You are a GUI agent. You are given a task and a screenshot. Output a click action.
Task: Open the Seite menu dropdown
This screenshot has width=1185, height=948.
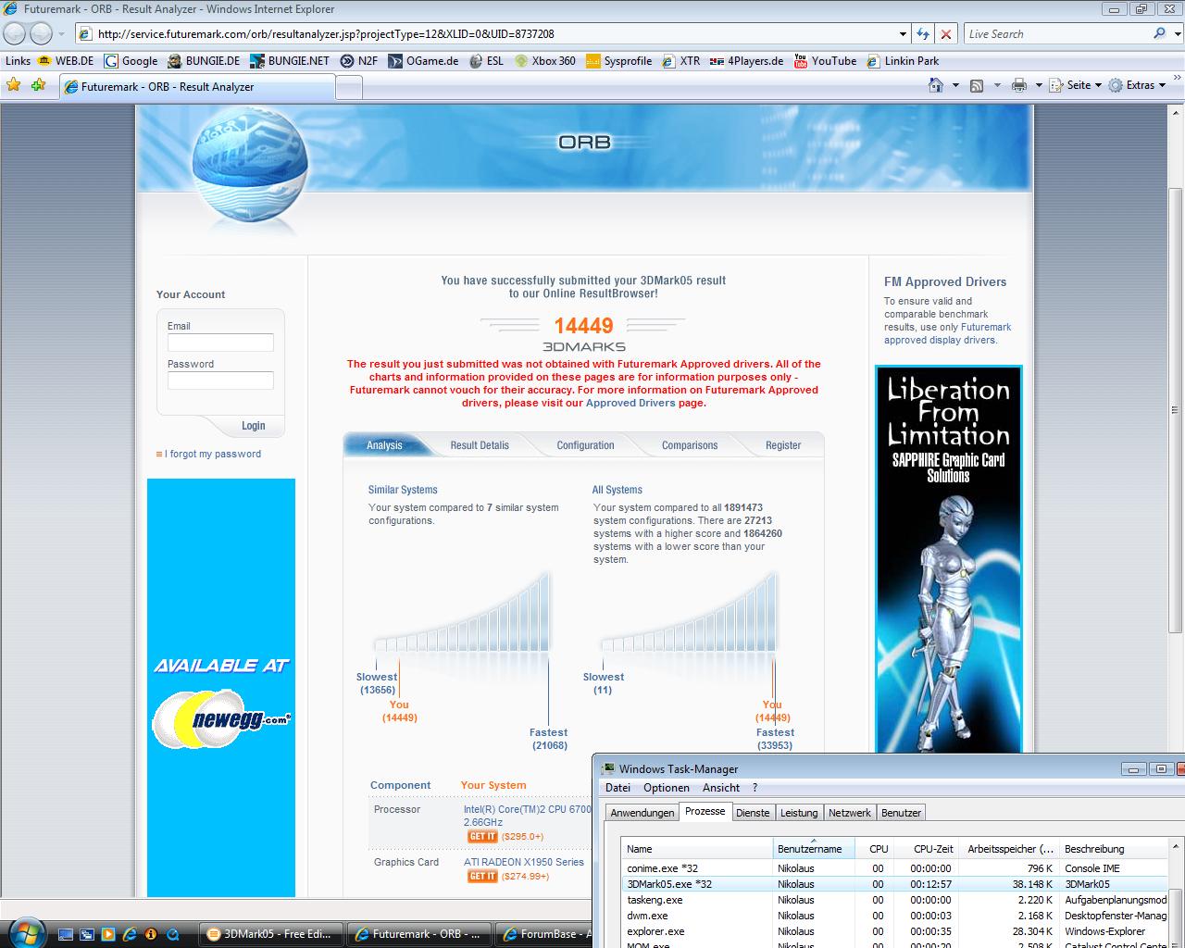point(1076,85)
